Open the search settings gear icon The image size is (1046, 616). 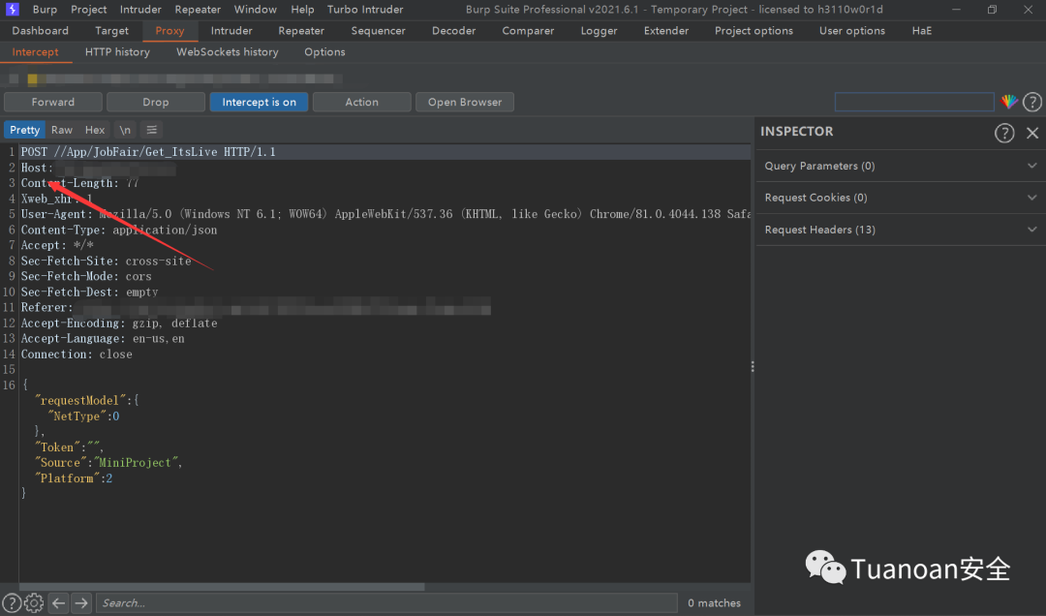click(34, 602)
